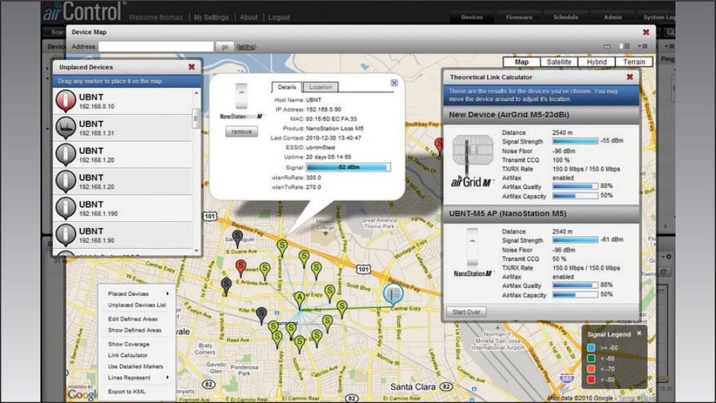Screen dimensions: 716x403
Task: Click the orange < -70 signal legend swatch
Action: [591, 369]
